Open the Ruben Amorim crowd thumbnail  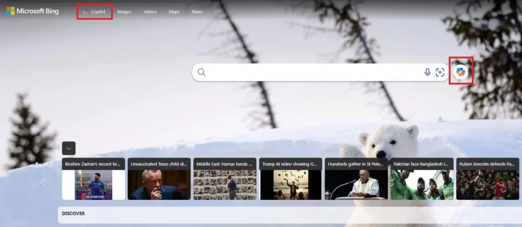coord(488,185)
